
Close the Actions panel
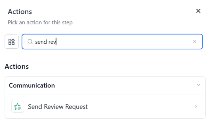[x=198, y=11]
